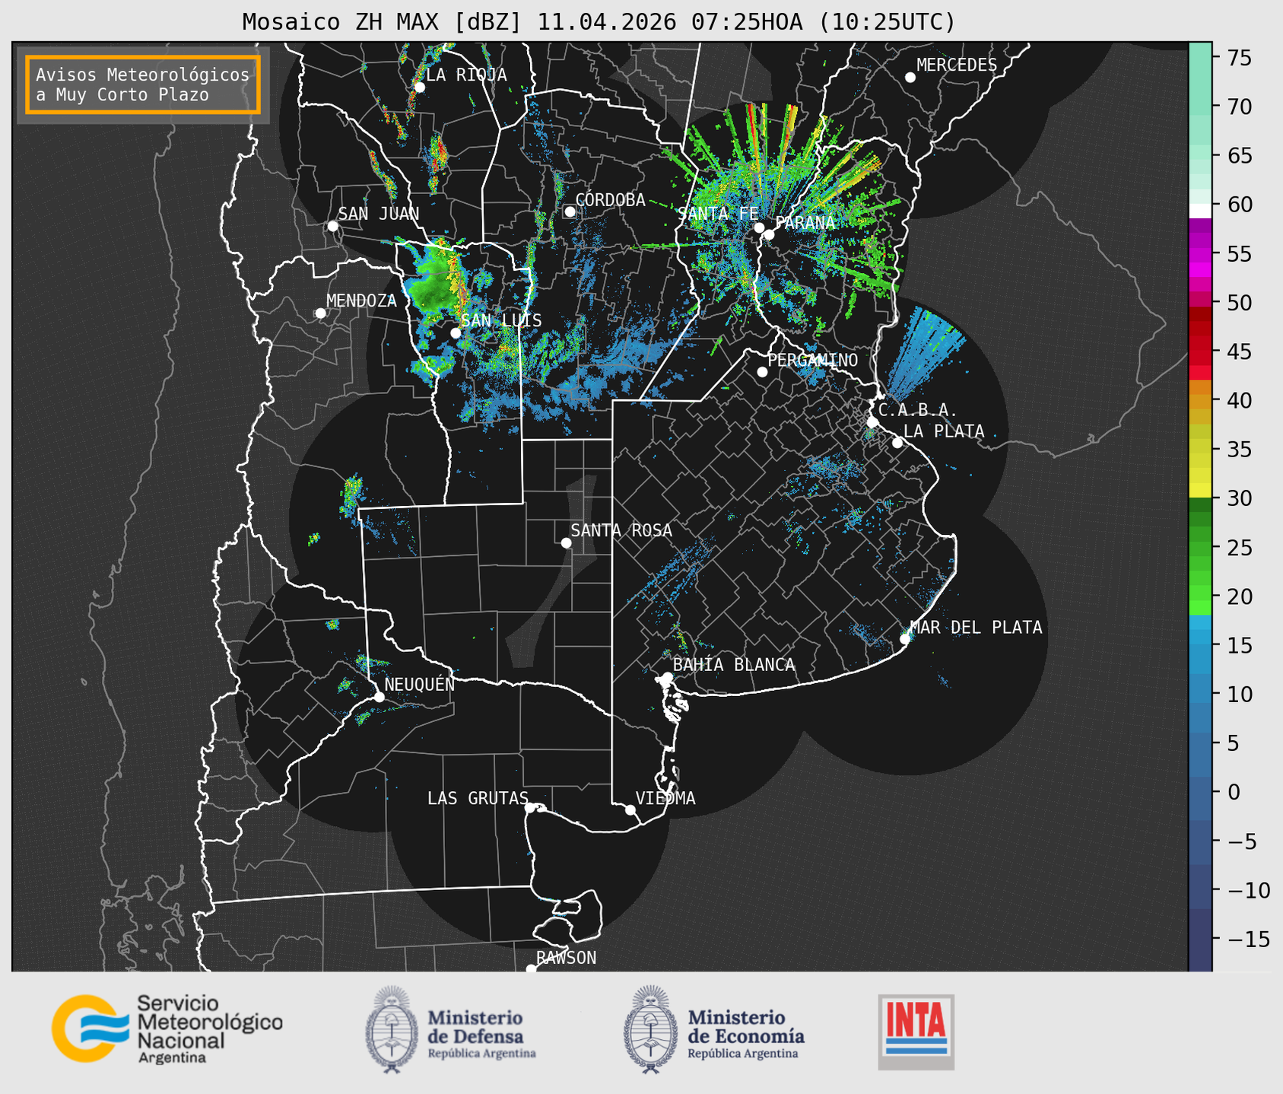Click the Neuquén city marker dot
The image size is (1283, 1094).
(x=379, y=697)
